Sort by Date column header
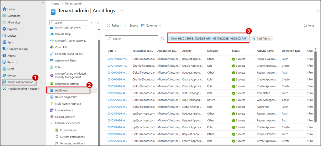Viewport: 321px width, 146px height. (112, 51)
